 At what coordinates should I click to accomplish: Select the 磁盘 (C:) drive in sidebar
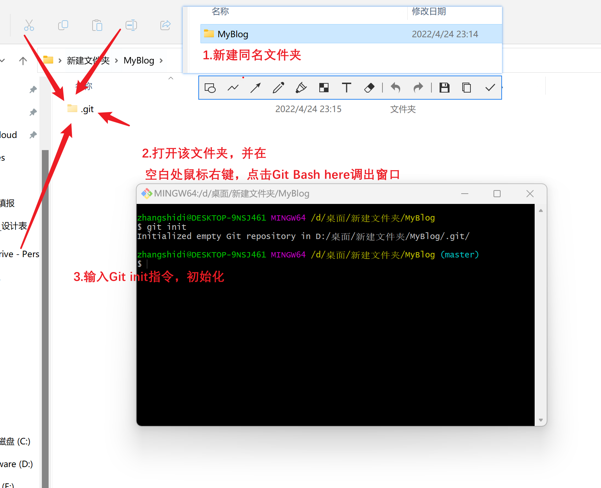tap(15, 441)
